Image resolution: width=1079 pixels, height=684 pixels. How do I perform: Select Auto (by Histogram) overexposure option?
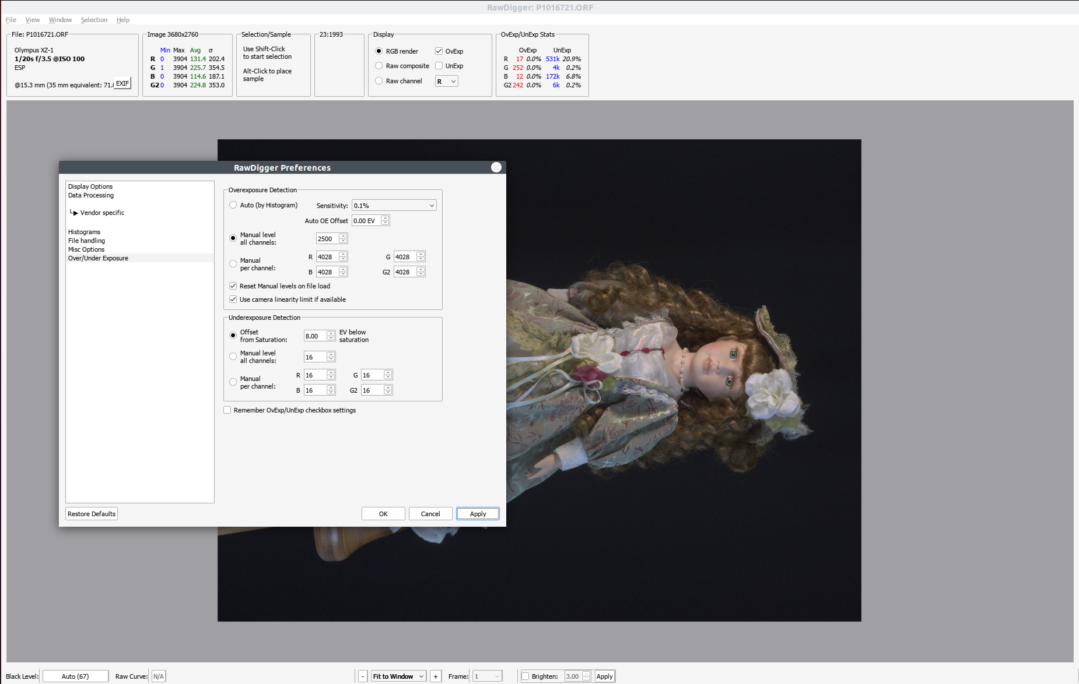pos(233,205)
